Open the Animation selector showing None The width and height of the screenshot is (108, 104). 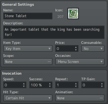point(80,98)
